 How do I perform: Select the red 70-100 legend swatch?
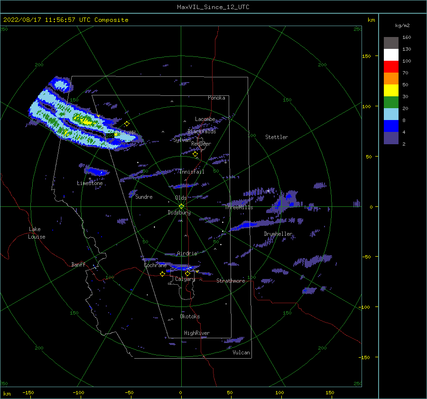pos(391,67)
